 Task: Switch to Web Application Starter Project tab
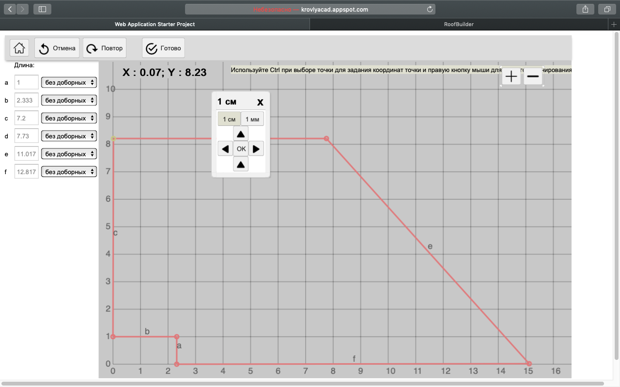coord(155,24)
